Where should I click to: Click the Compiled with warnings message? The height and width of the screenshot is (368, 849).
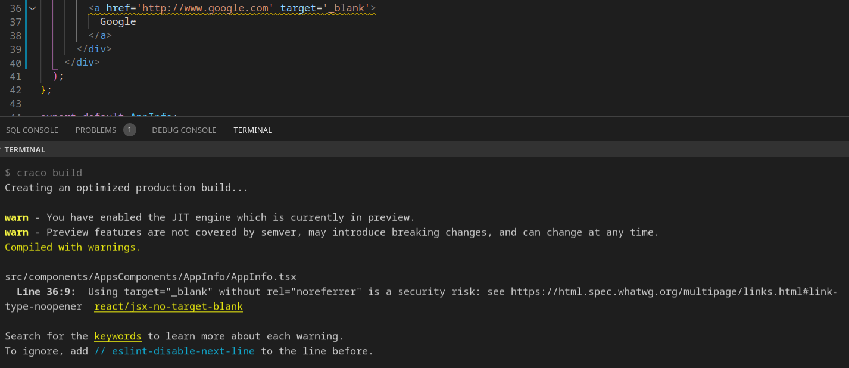71,247
